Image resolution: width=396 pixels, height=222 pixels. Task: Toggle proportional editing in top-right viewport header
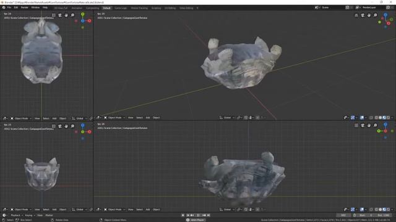click(x=257, y=118)
